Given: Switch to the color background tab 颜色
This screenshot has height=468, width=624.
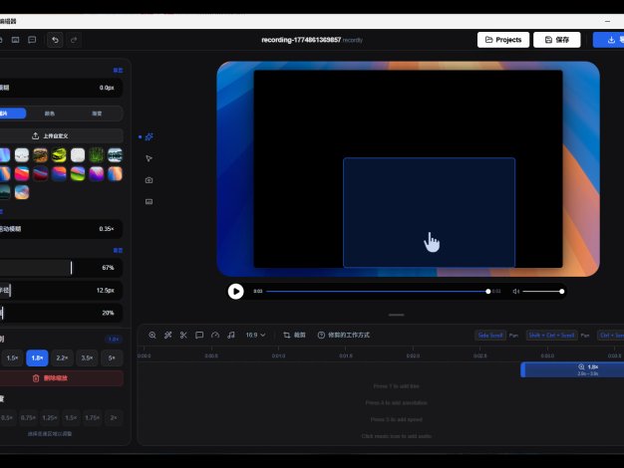Looking at the screenshot, I should click(50, 114).
